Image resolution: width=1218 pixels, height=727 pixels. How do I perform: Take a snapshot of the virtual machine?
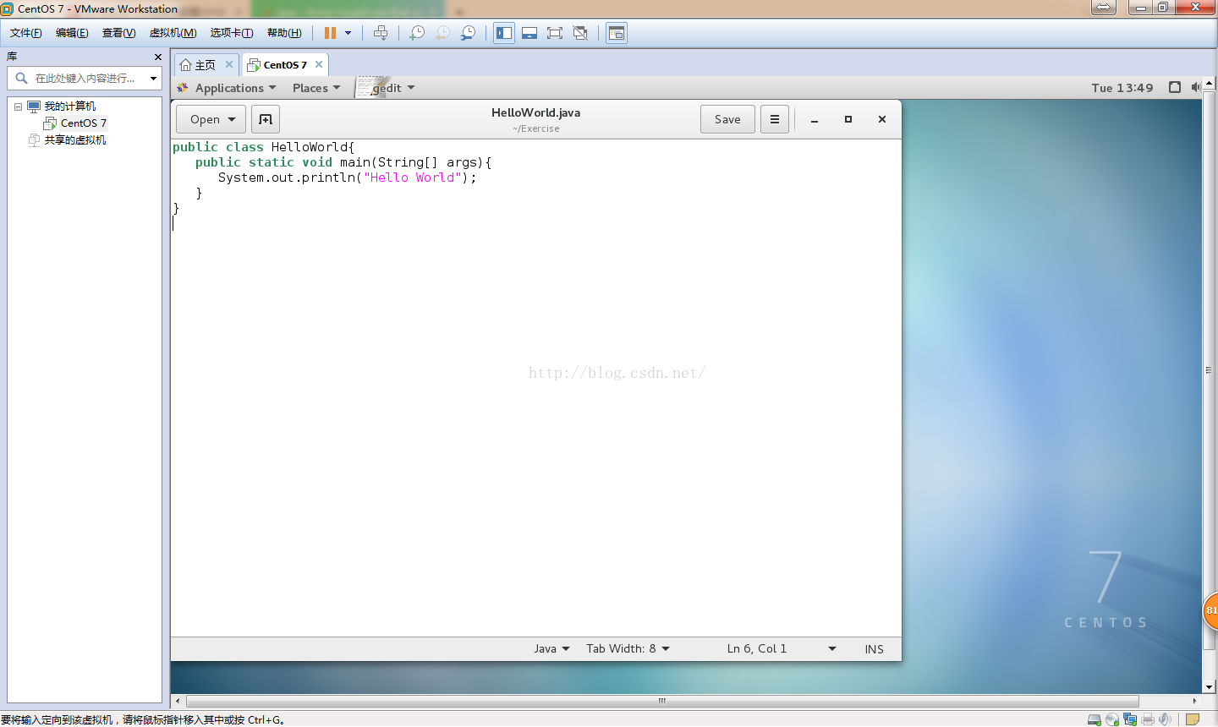pos(417,33)
